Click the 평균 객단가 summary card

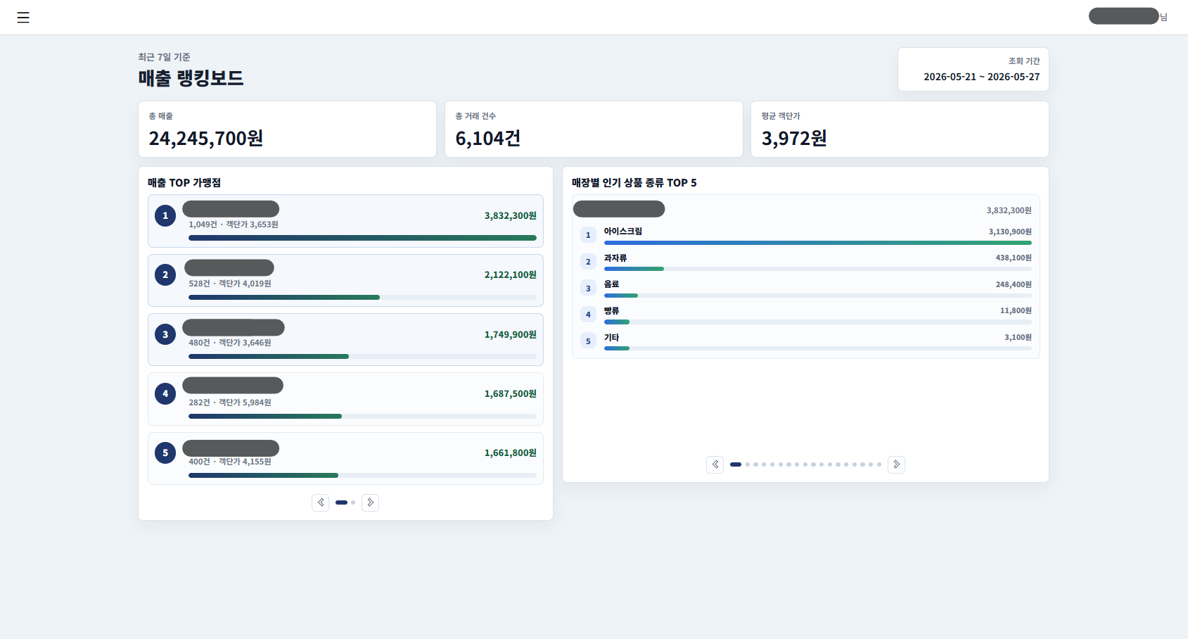tap(900, 129)
